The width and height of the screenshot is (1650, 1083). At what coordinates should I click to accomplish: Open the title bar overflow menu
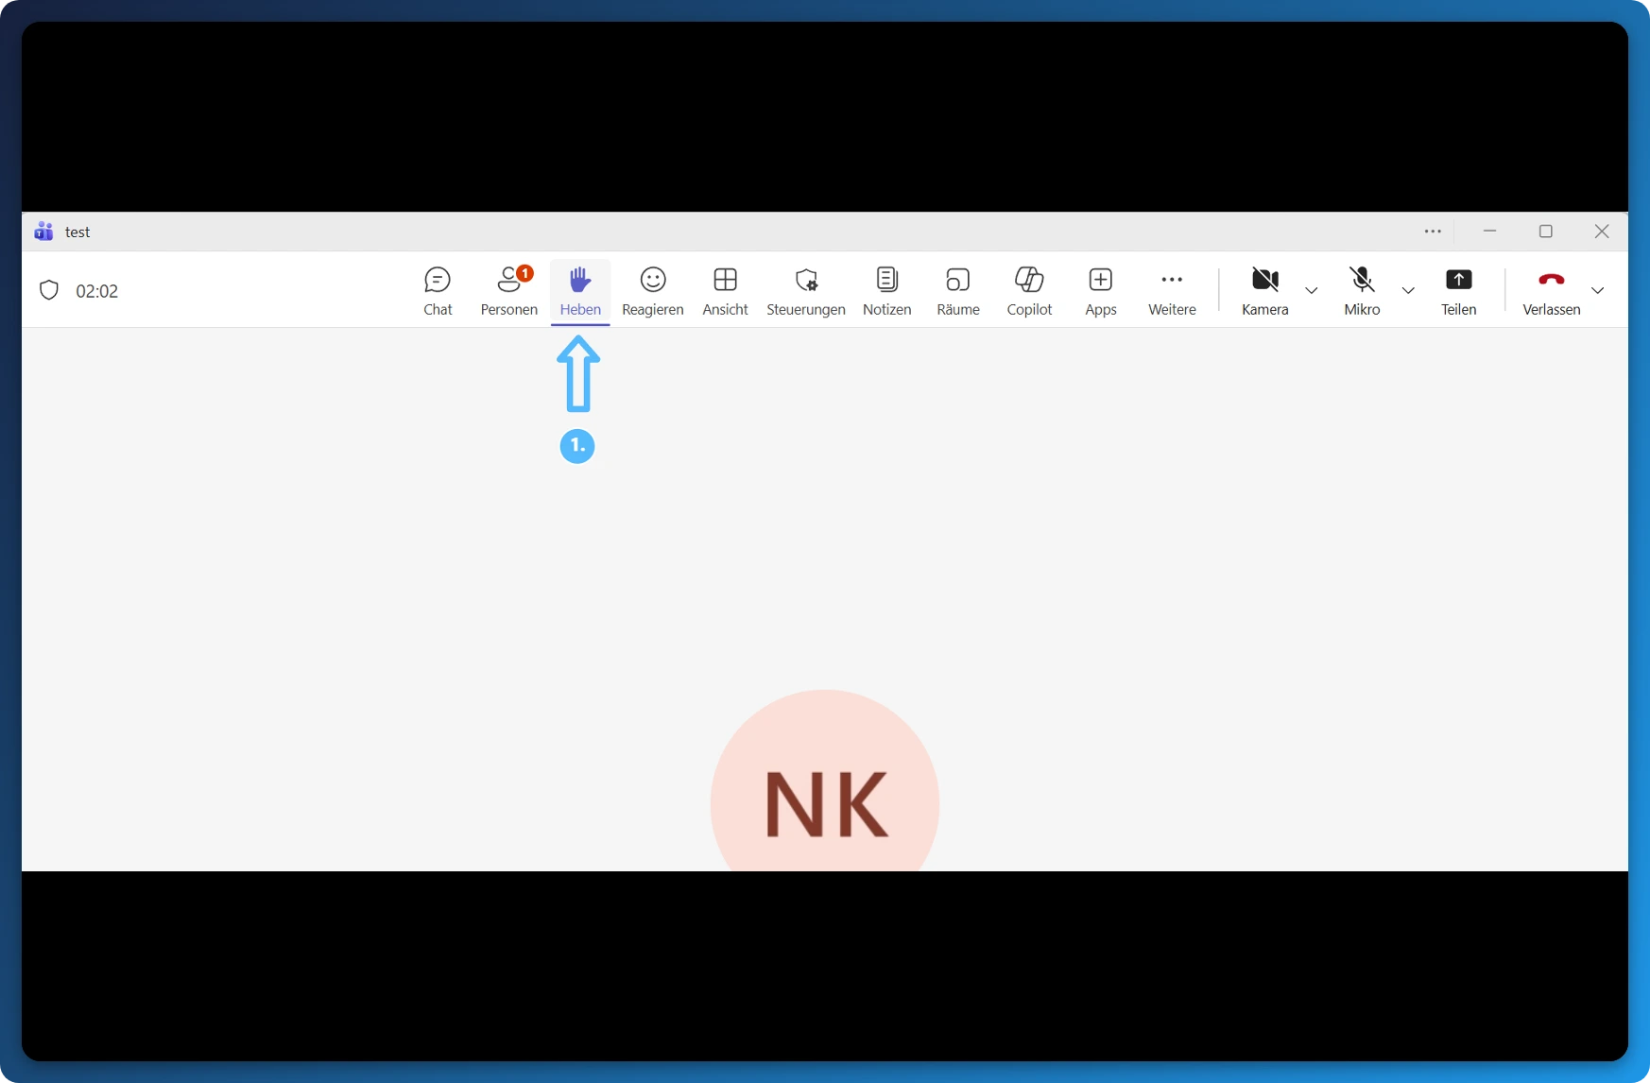click(1433, 231)
